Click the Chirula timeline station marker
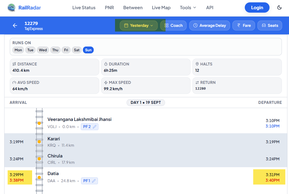This screenshot has height=194, width=289. click(39, 159)
